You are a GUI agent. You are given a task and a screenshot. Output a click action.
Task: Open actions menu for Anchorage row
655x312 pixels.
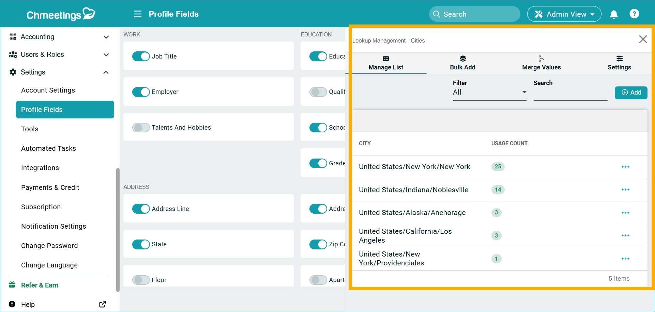[x=625, y=213]
